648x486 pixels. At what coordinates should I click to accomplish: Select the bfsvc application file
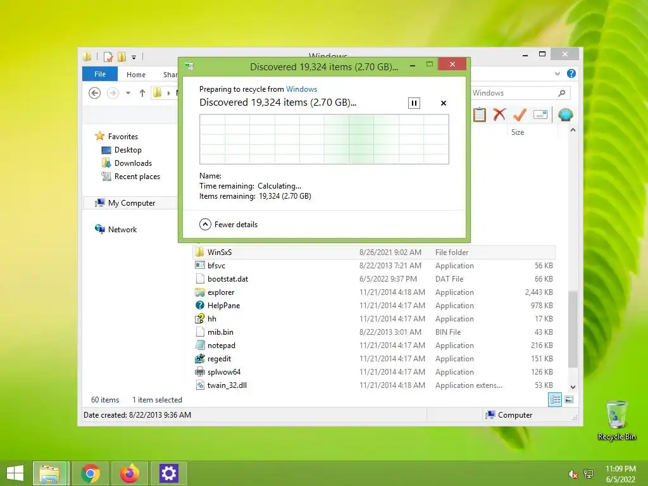coord(374,265)
